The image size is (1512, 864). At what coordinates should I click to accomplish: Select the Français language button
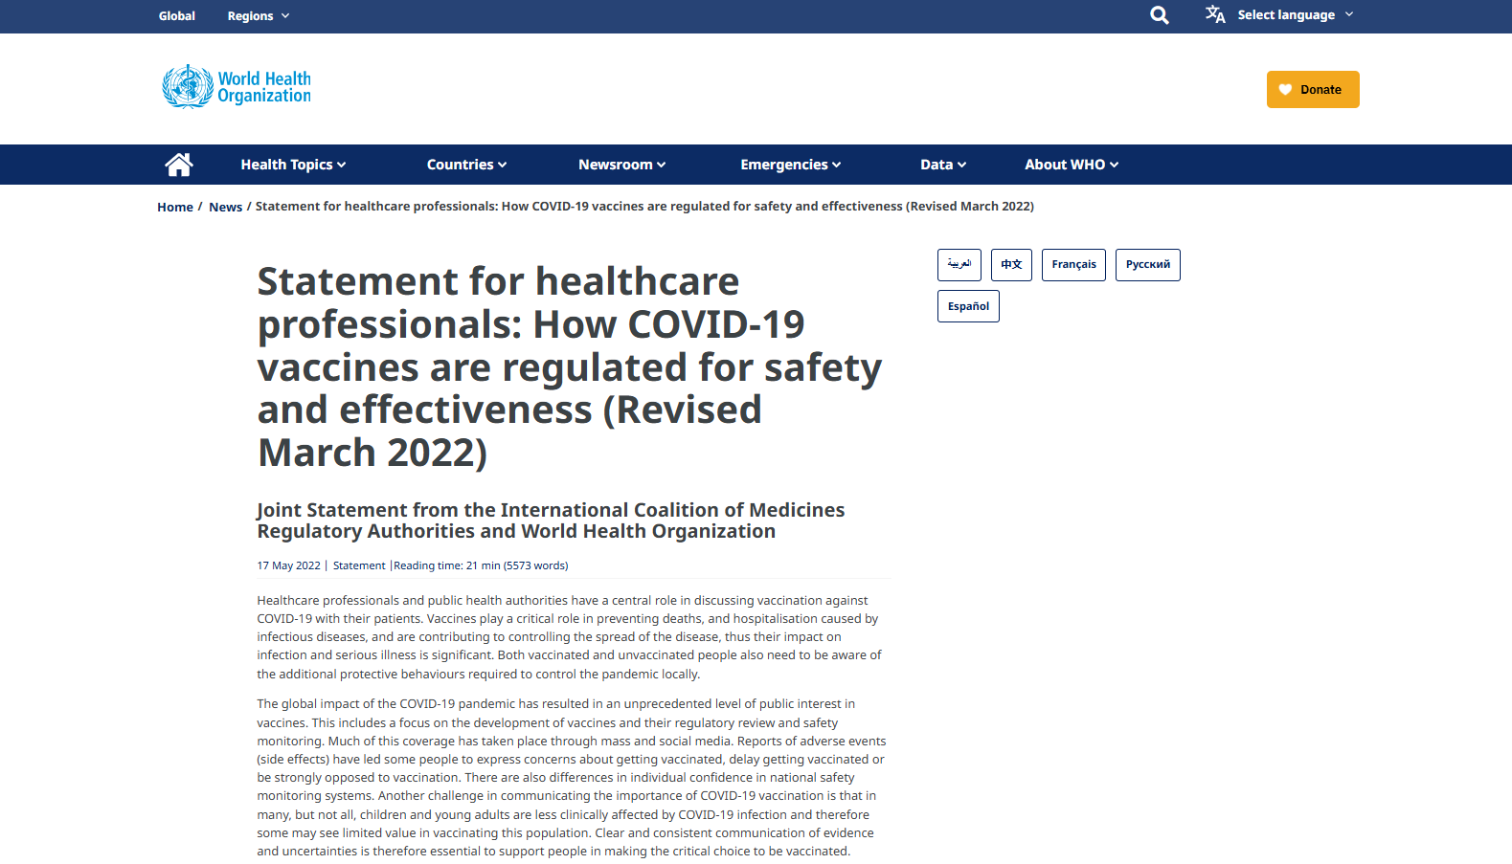tap(1073, 265)
